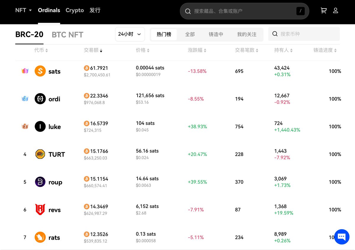
Task: Click the luke token black icon
Action: pyautogui.click(x=40, y=126)
